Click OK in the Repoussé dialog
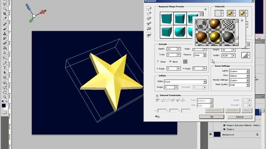The height and width of the screenshot is (149, 266). [x=212, y=117]
